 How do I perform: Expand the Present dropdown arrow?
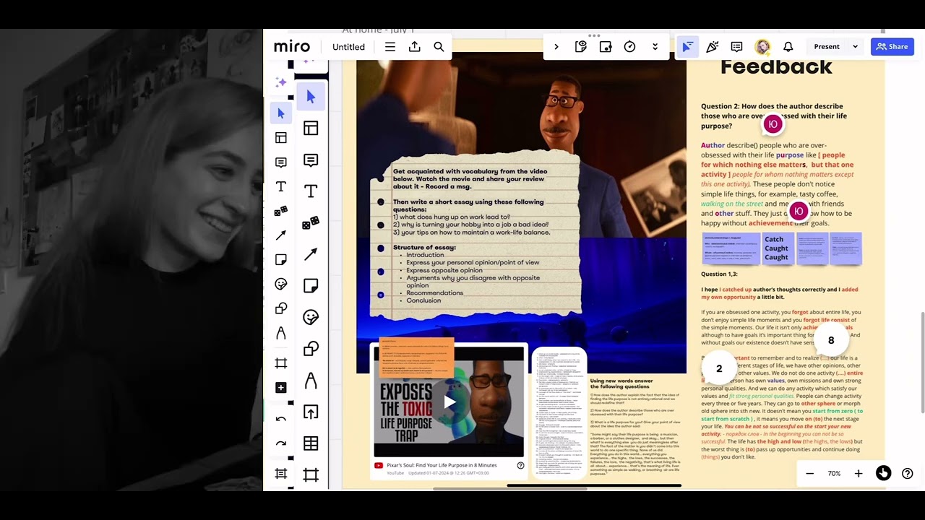(855, 47)
